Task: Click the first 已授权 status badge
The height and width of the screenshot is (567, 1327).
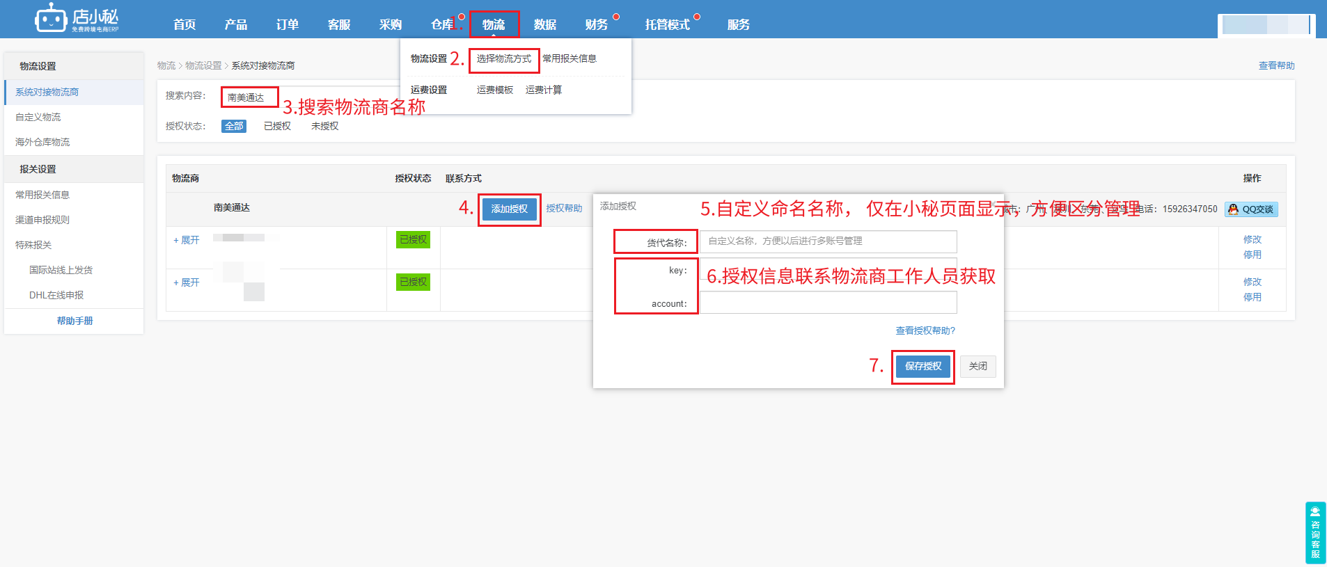Action: point(414,240)
